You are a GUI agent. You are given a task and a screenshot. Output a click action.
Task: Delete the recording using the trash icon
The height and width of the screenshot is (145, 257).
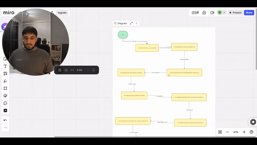coord(94,70)
